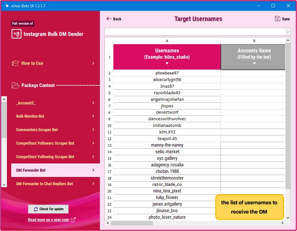Viewport: 297px width, 231px height.
Task: Expand Competitors' Following Scraper Bot chevron
Action: tap(93, 157)
